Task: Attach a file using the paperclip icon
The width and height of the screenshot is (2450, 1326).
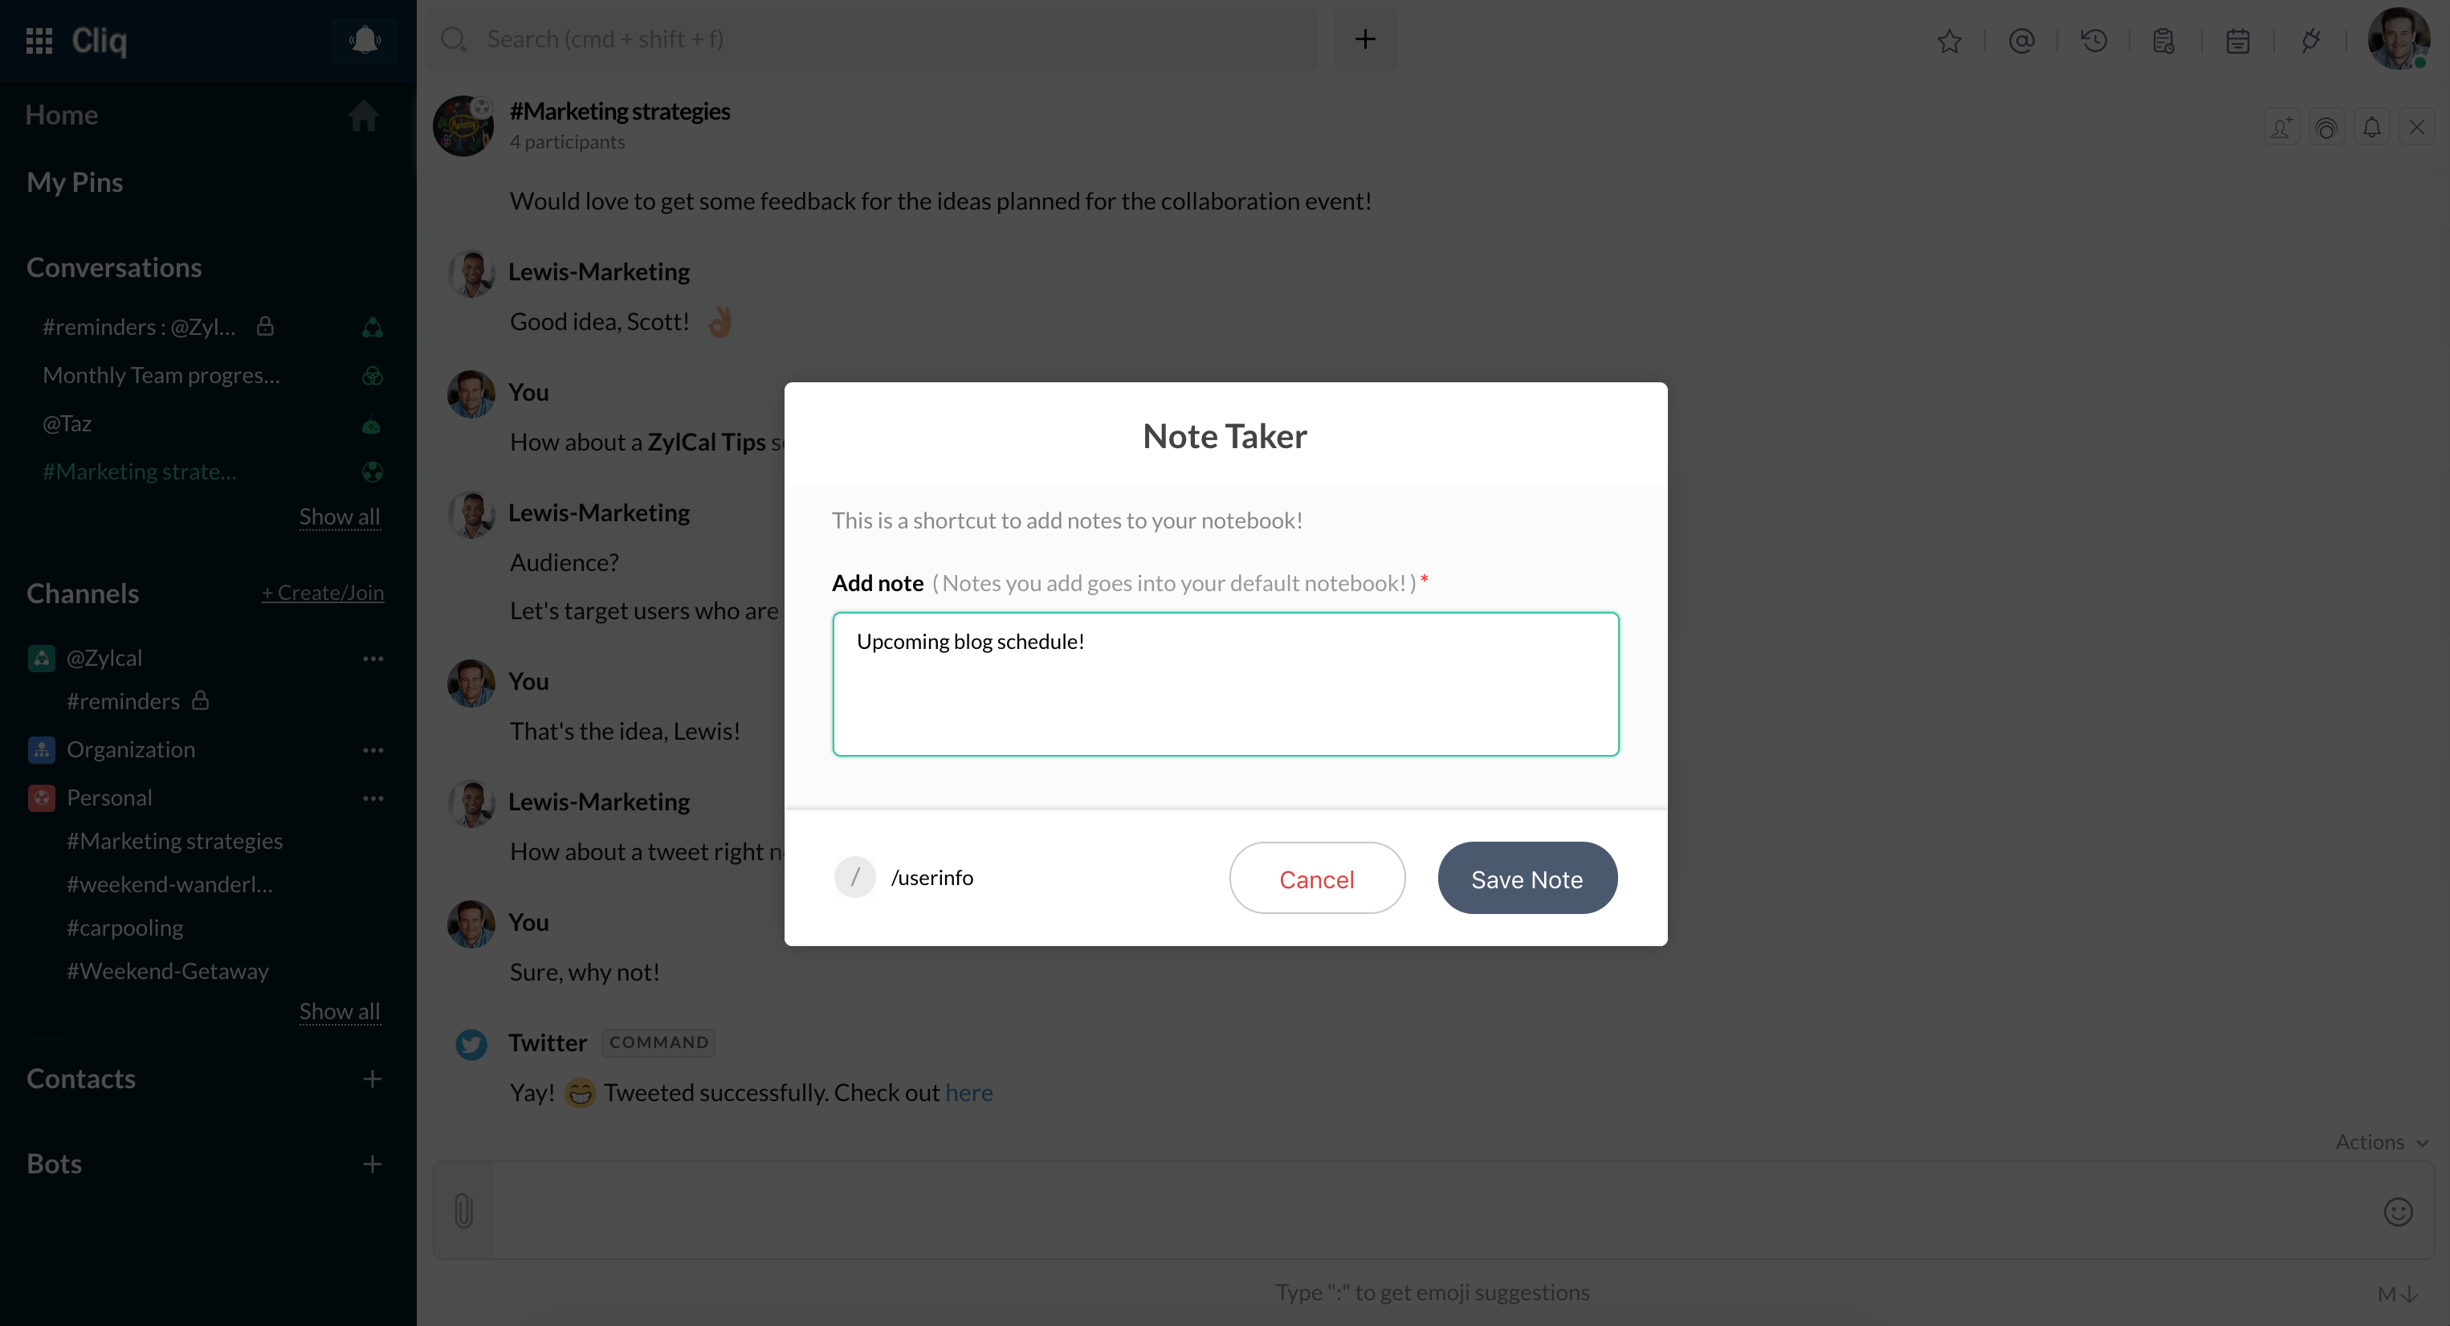Action: pos(463,1210)
